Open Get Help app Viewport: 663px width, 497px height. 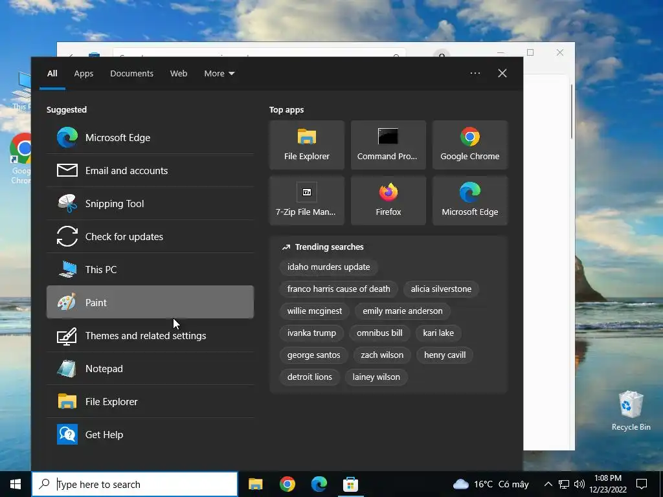[x=150, y=434]
